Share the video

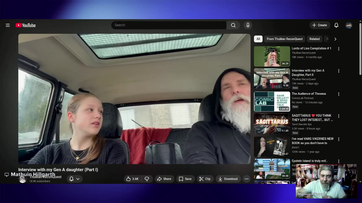(x=164, y=179)
